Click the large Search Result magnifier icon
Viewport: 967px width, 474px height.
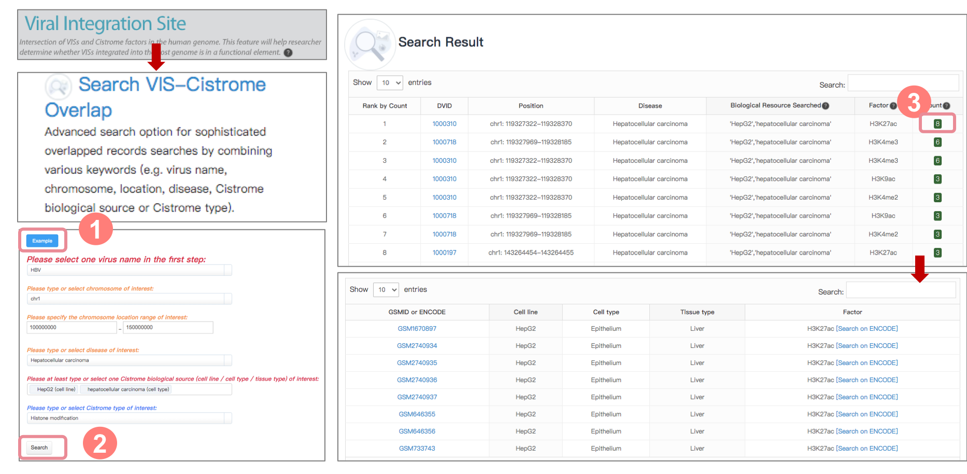(369, 44)
